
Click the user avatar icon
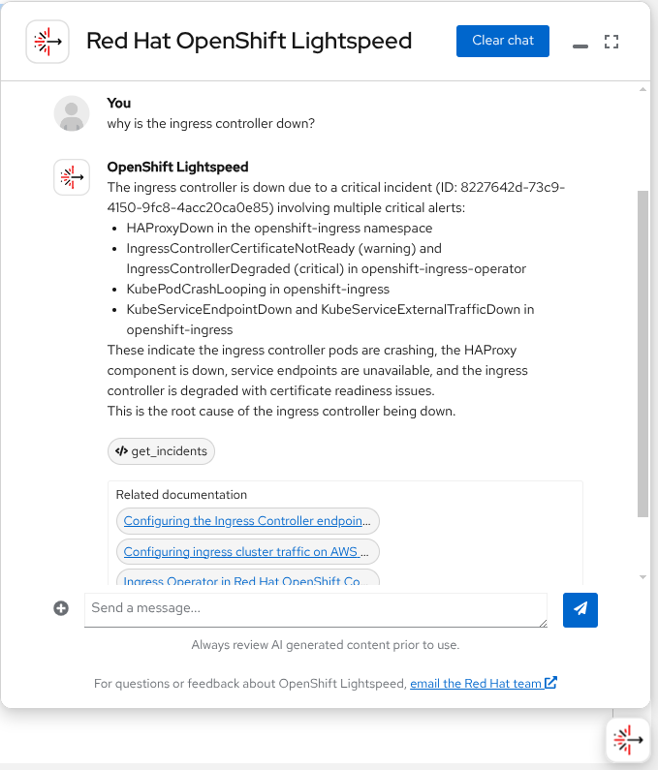coord(72,113)
